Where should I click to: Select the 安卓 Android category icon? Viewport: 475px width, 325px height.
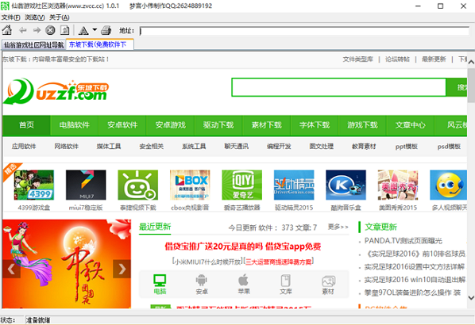tap(202, 285)
